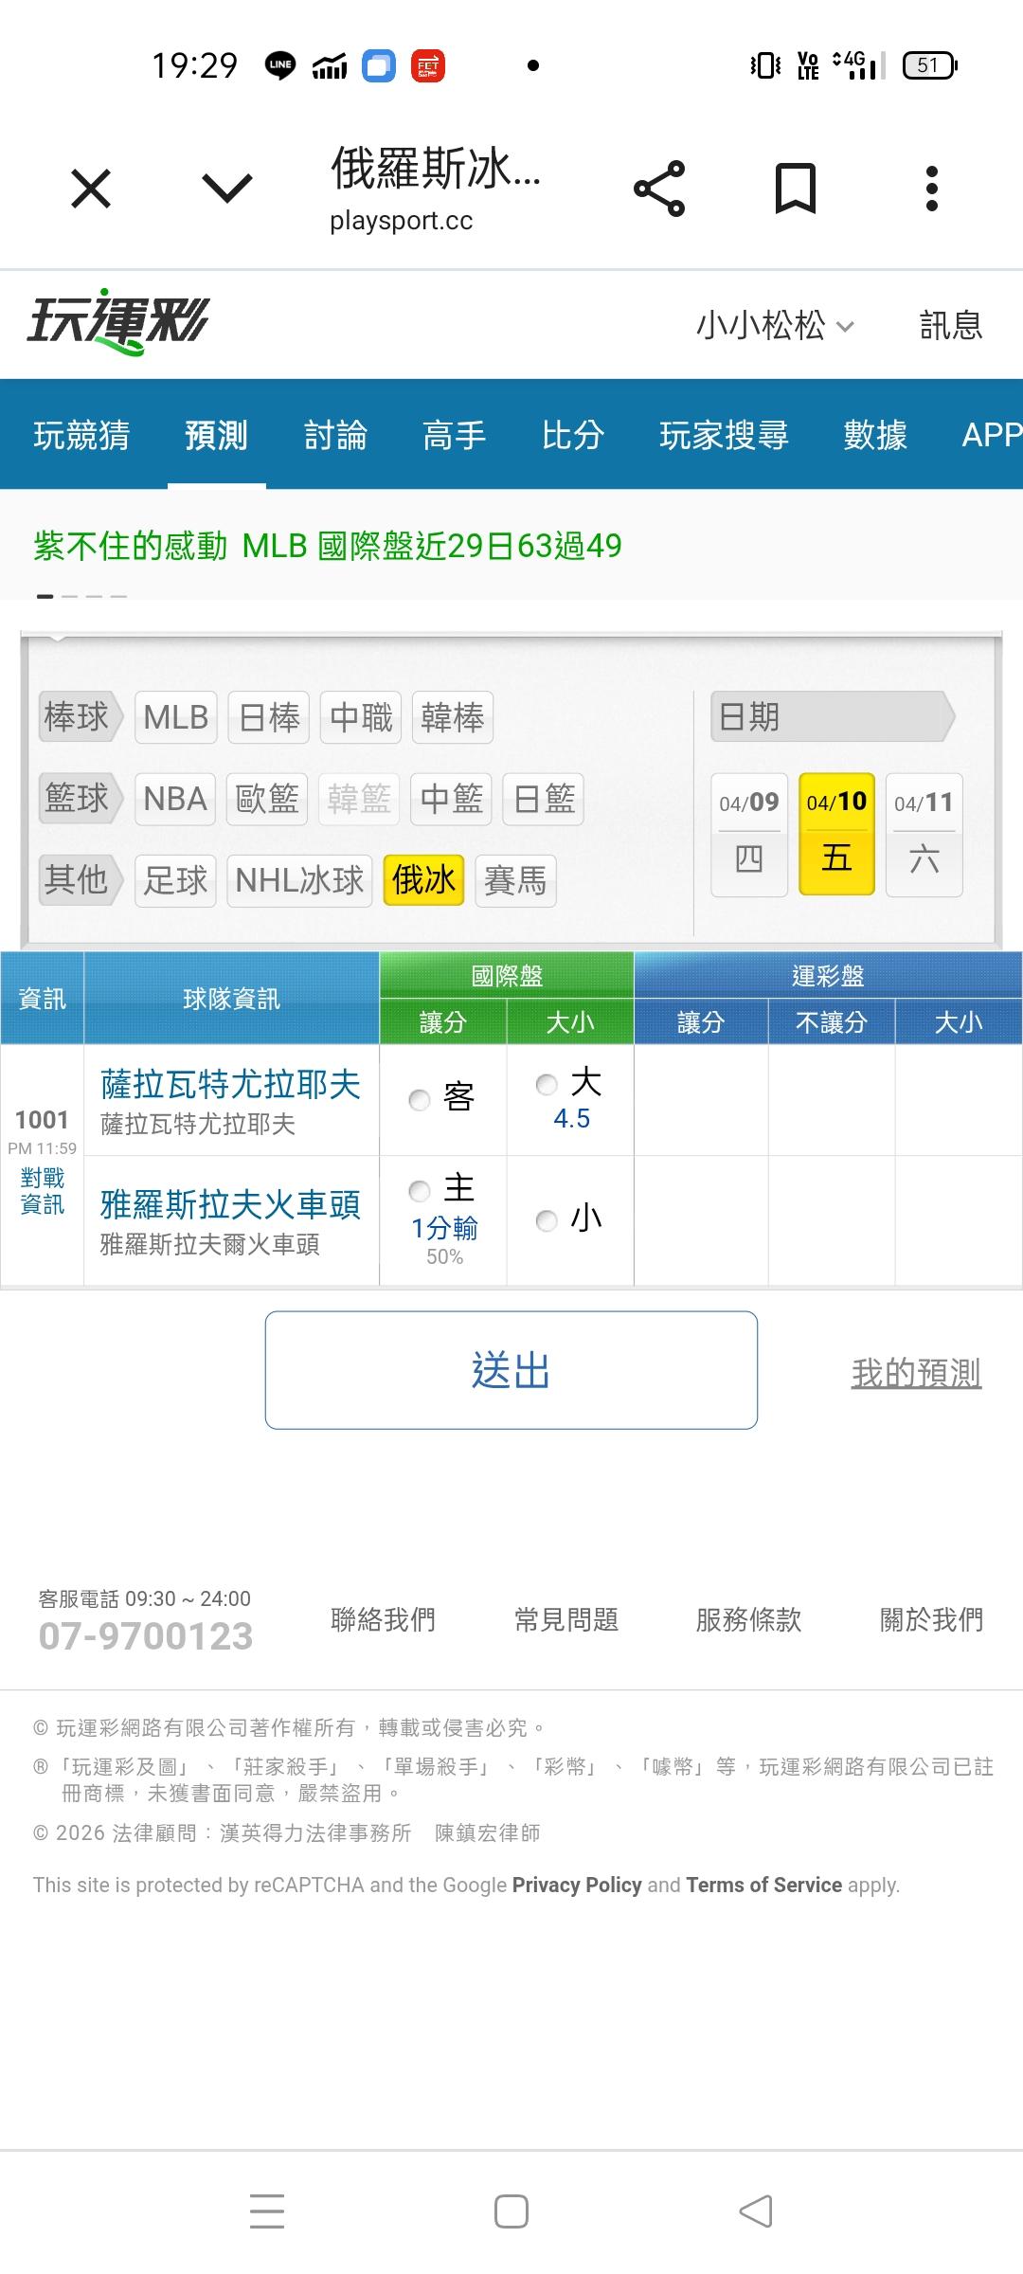Choose the 歐籃 league
This screenshot has width=1023, height=2274.
267,799
